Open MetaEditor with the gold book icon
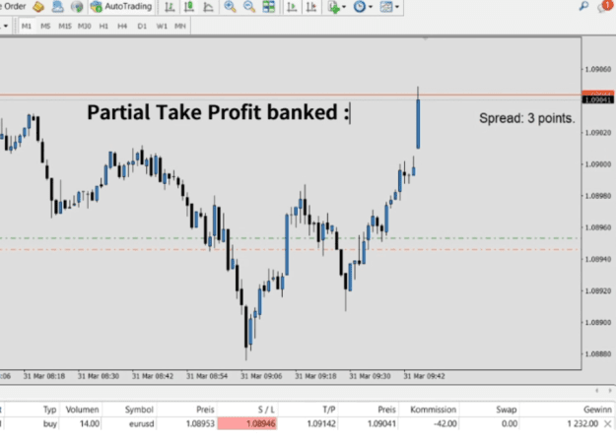Screen dimensions: 616x443 (38, 7)
